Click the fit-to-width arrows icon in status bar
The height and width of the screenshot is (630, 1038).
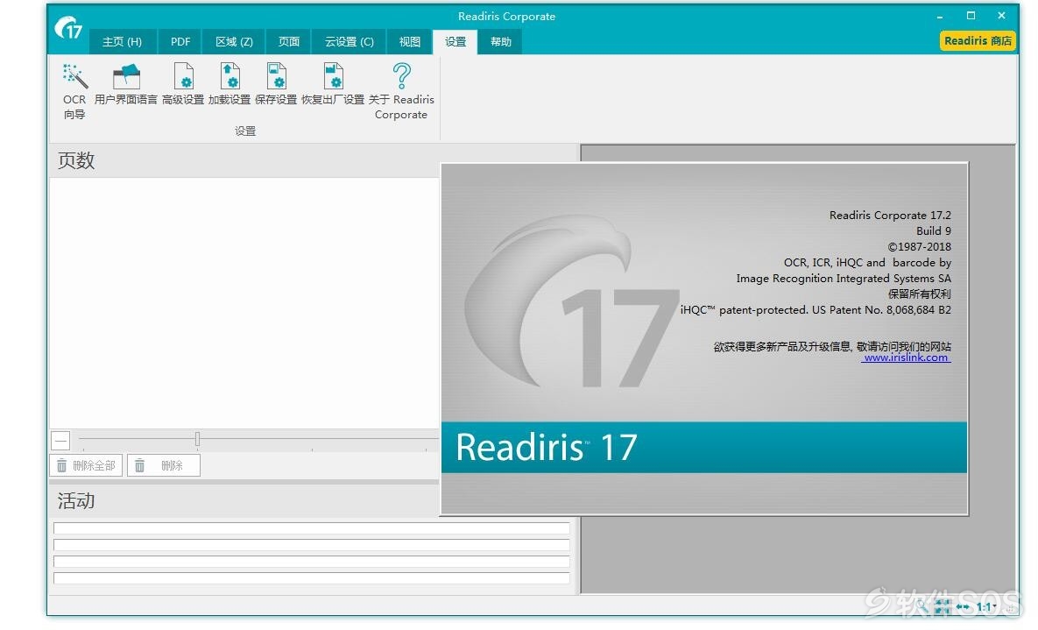(x=964, y=607)
